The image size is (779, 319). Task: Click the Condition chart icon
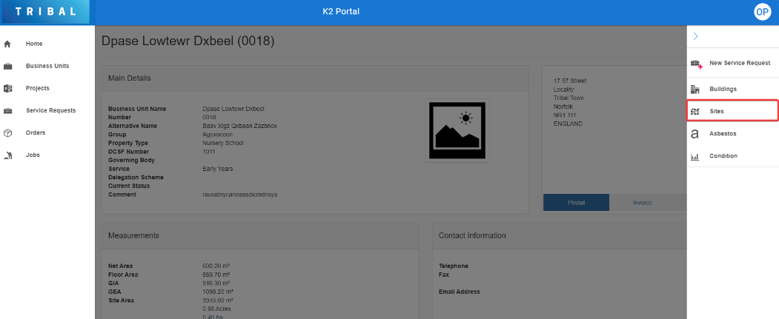point(695,156)
